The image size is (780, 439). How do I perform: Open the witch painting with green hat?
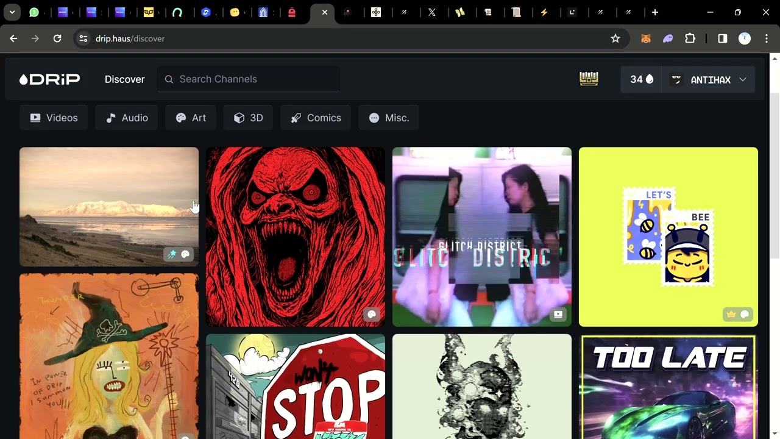click(109, 356)
